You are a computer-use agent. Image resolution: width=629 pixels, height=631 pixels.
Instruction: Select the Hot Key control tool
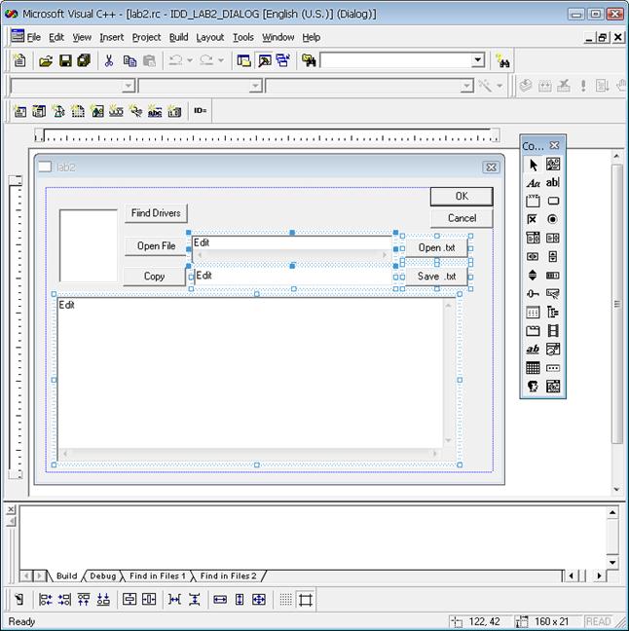(x=552, y=294)
